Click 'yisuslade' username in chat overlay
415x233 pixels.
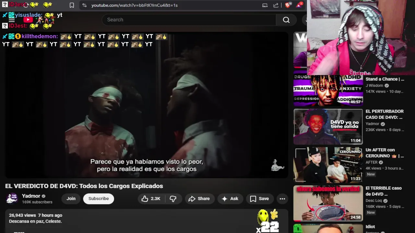(28, 15)
